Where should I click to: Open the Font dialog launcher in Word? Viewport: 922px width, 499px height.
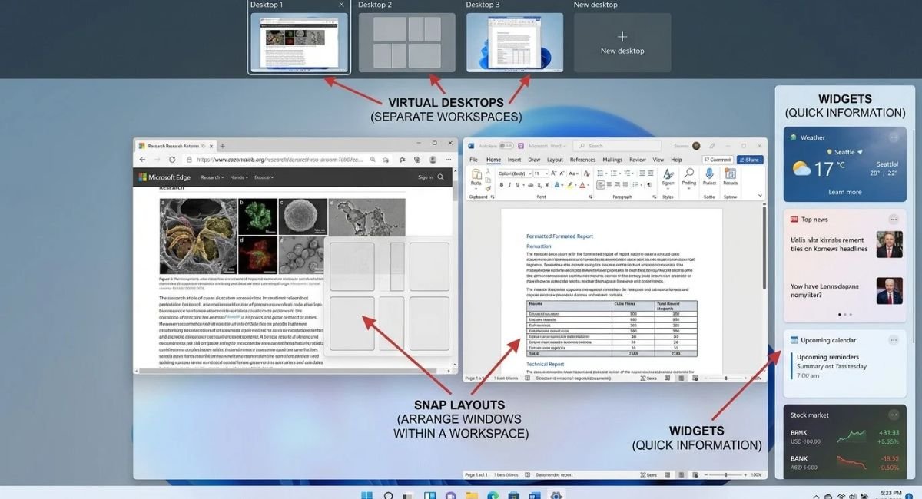[x=591, y=197]
